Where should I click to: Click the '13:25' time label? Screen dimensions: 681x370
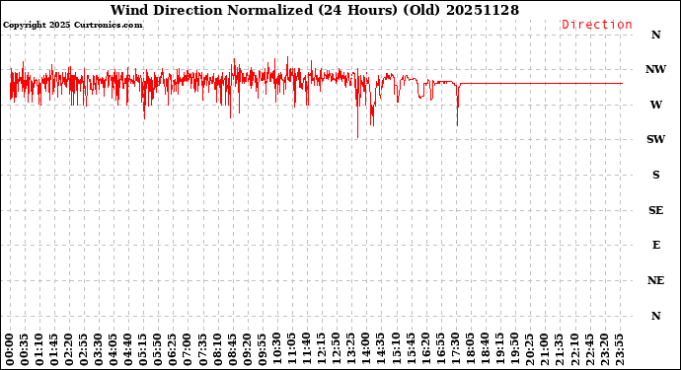pos(351,350)
